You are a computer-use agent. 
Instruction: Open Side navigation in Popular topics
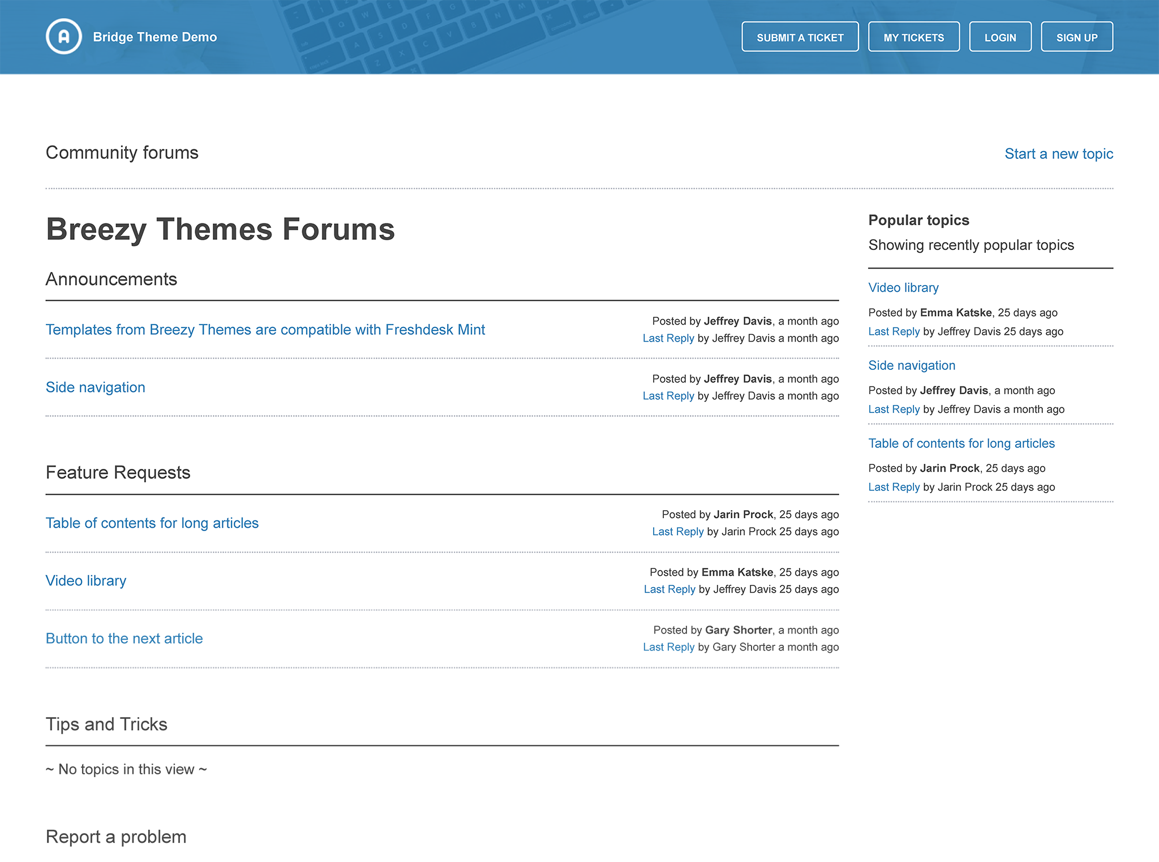pos(912,366)
